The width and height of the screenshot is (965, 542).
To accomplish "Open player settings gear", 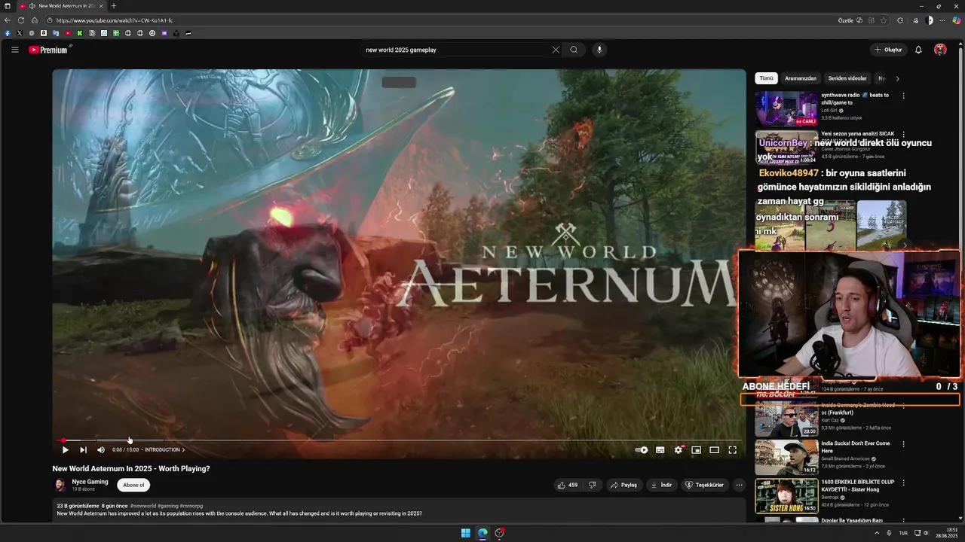I will (679, 450).
